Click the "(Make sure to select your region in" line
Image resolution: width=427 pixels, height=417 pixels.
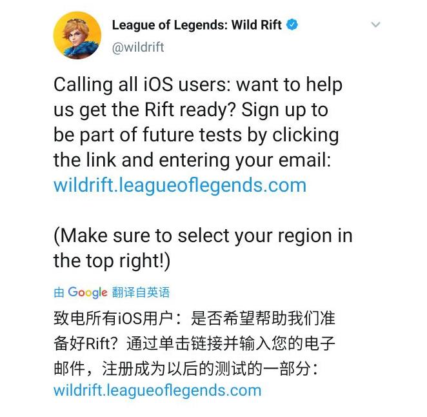pyautogui.click(x=203, y=236)
